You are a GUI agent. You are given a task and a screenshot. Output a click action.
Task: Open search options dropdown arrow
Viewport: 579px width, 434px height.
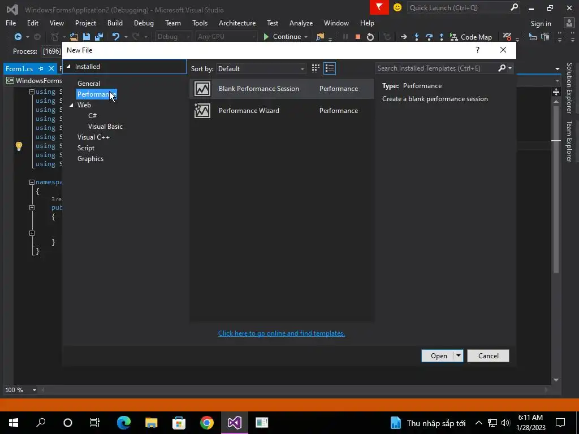(510, 68)
